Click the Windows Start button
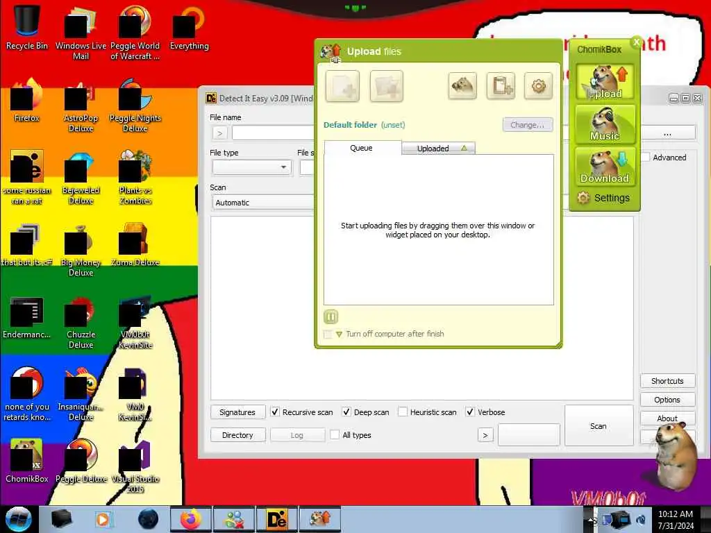 [x=19, y=519]
